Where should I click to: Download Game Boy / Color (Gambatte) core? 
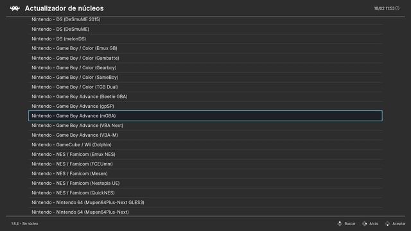(x=205, y=58)
